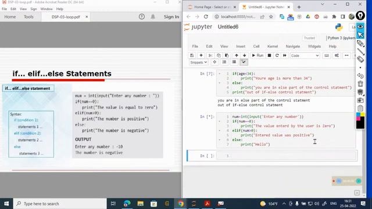Clear annotations with the trash icon
The image size is (372, 209).
click(x=360, y=84)
